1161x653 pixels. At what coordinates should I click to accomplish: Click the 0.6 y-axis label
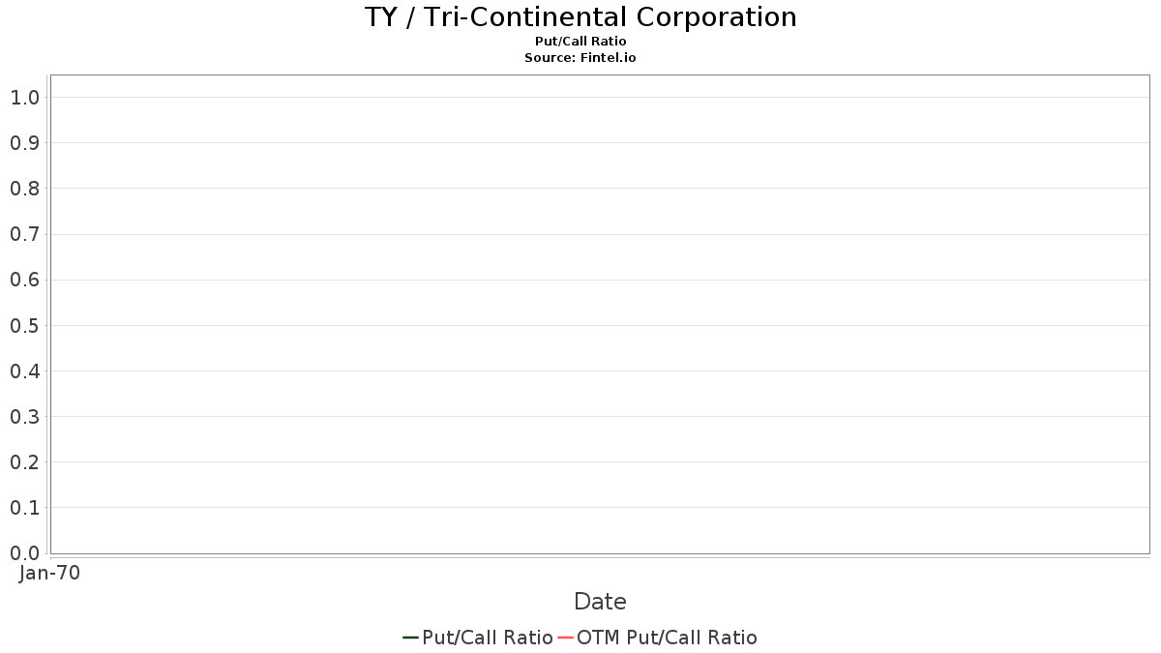24,280
